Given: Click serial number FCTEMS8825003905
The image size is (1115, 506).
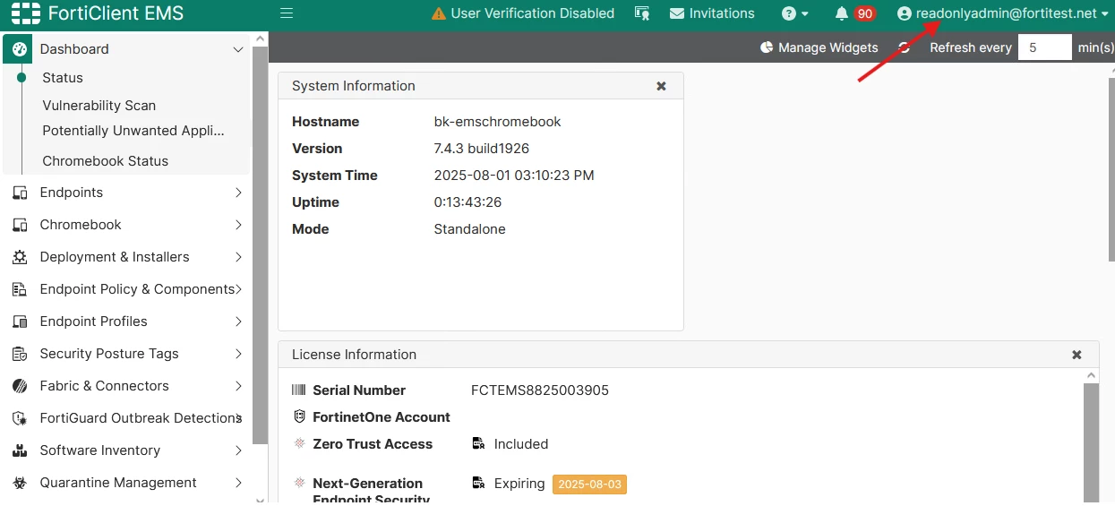Looking at the screenshot, I should 540,390.
